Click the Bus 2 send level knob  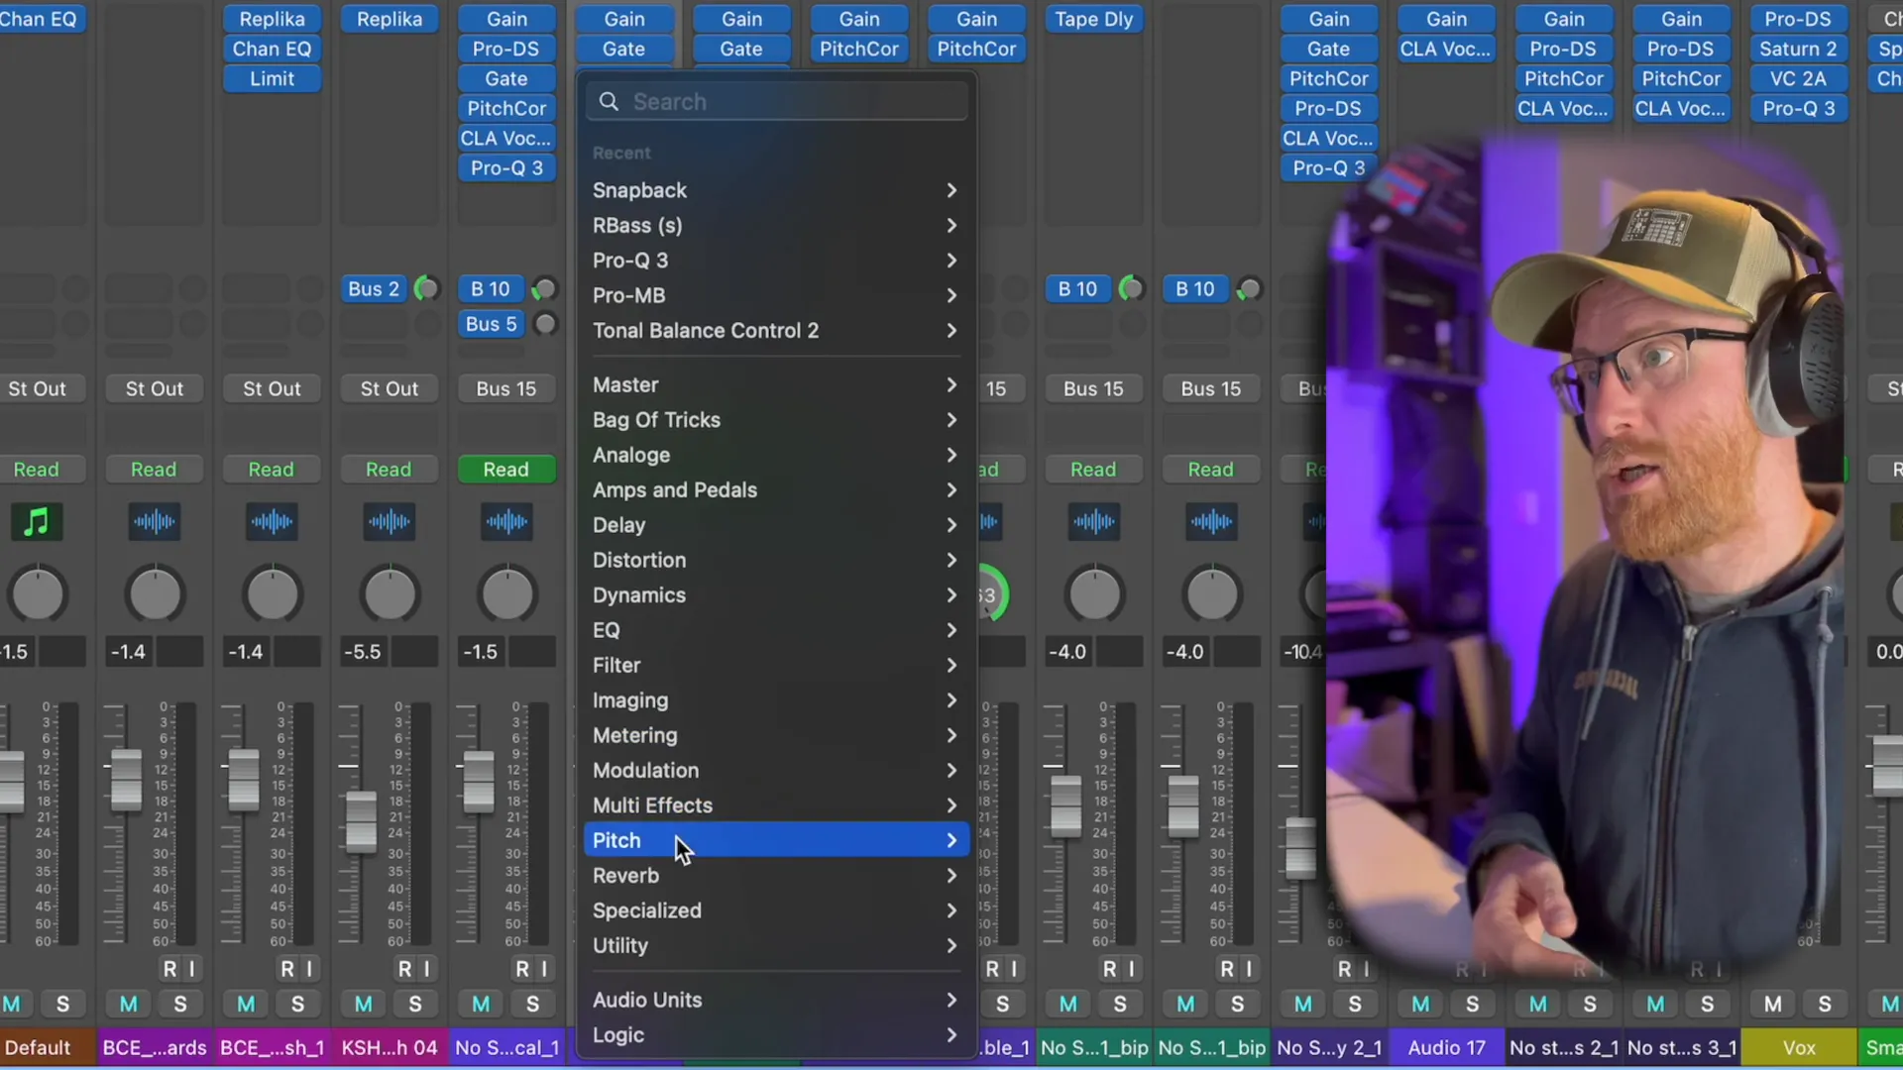coord(427,288)
